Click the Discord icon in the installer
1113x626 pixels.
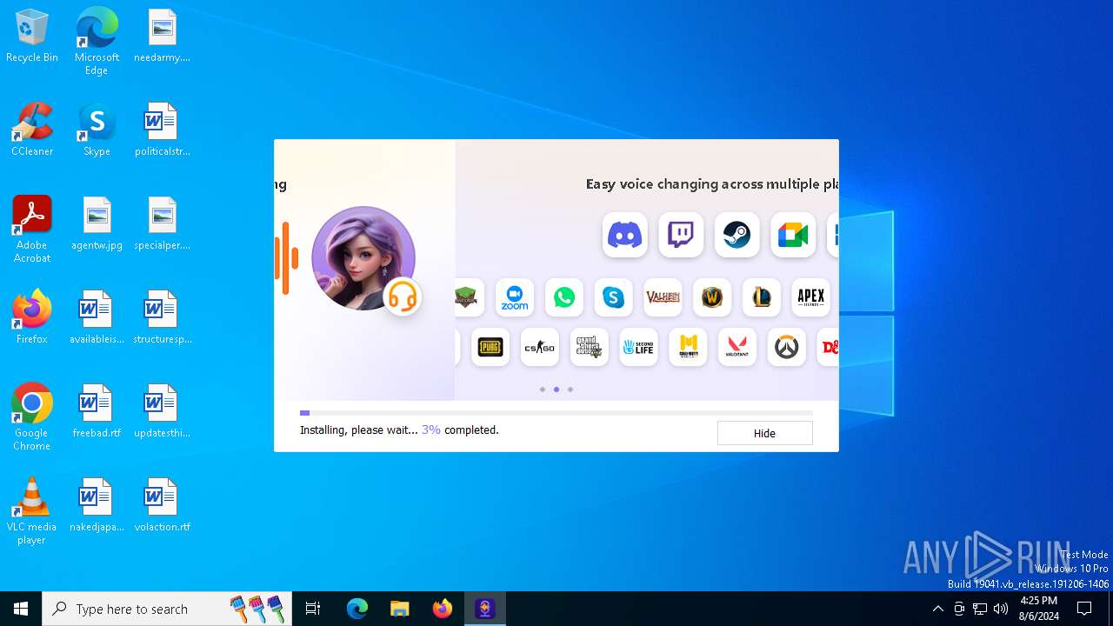(624, 235)
